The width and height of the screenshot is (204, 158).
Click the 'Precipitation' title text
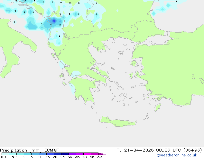(x=14, y=150)
